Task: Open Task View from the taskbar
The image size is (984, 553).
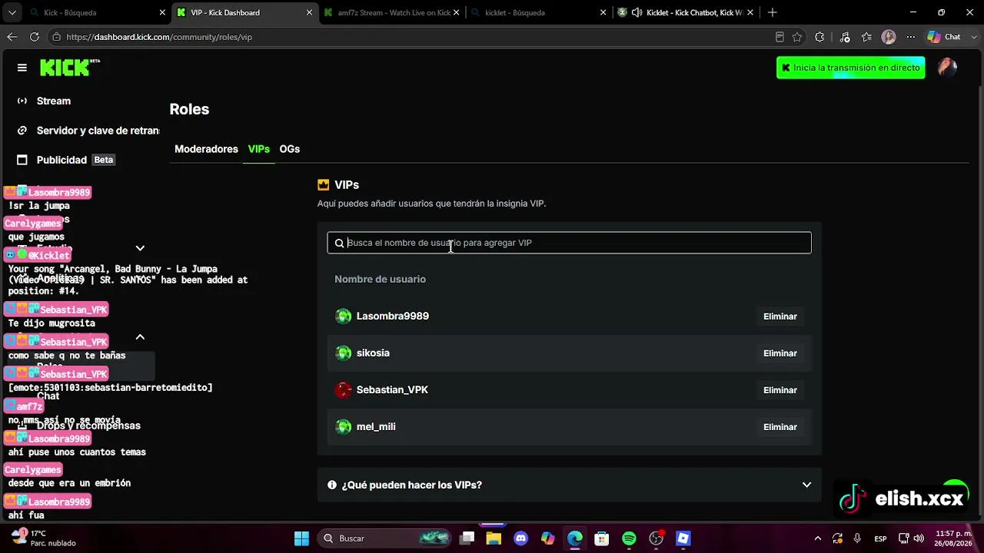Action: click(x=467, y=538)
